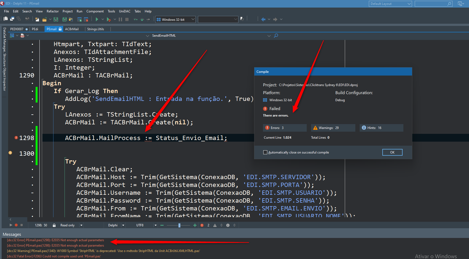469x259 pixels.
Task: Open the UTF8 encoding dropdown
Action: pos(156,225)
